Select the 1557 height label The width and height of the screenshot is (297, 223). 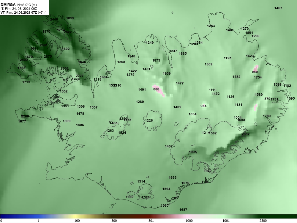click(94, 107)
